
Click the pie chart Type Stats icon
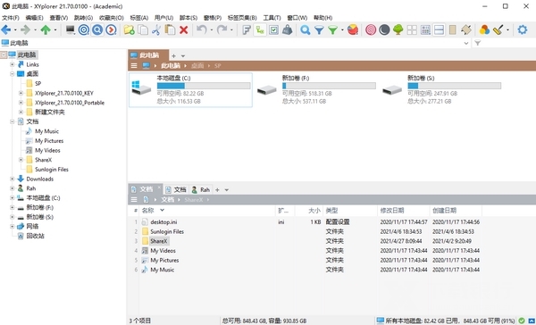point(353,30)
